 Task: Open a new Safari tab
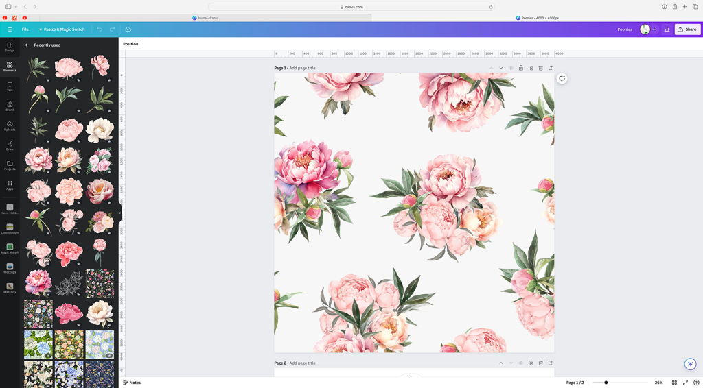pyautogui.click(x=684, y=7)
